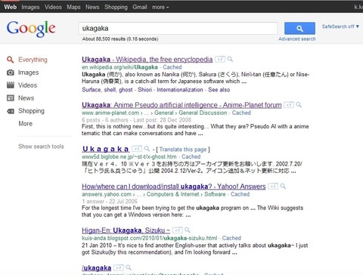Open Maps in the top navigation bar
Screen dimensions: 363x275
tap(73, 7)
